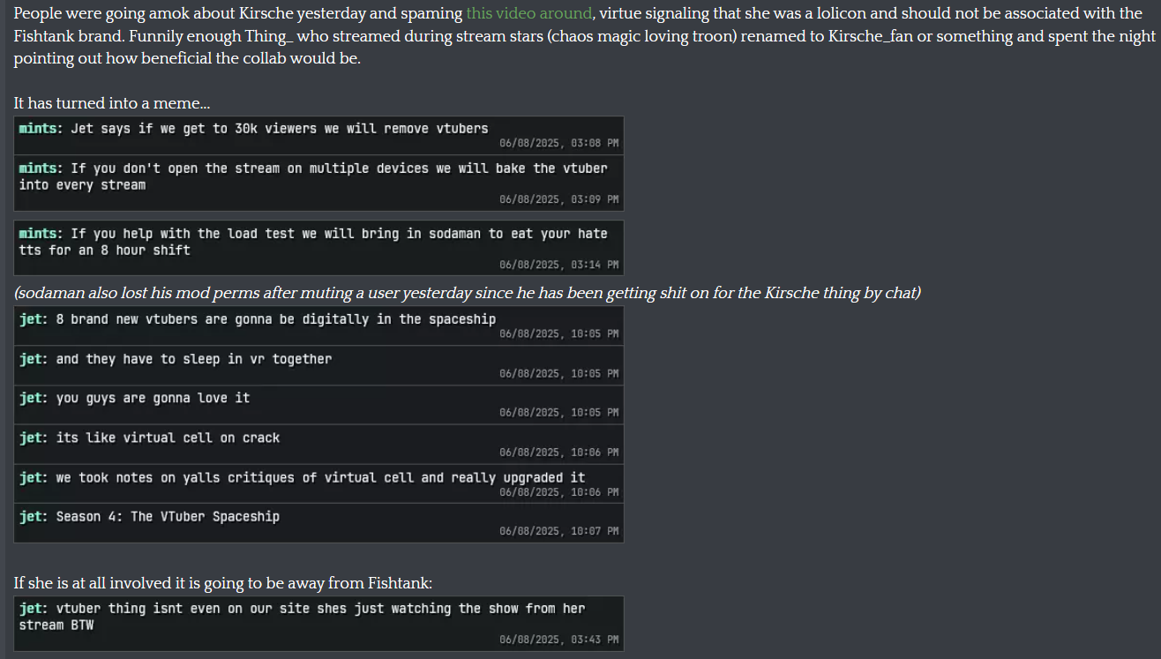This screenshot has height=659, width=1161.
Task: Click the "If she is at all involved" sentence
Action: tap(223, 583)
